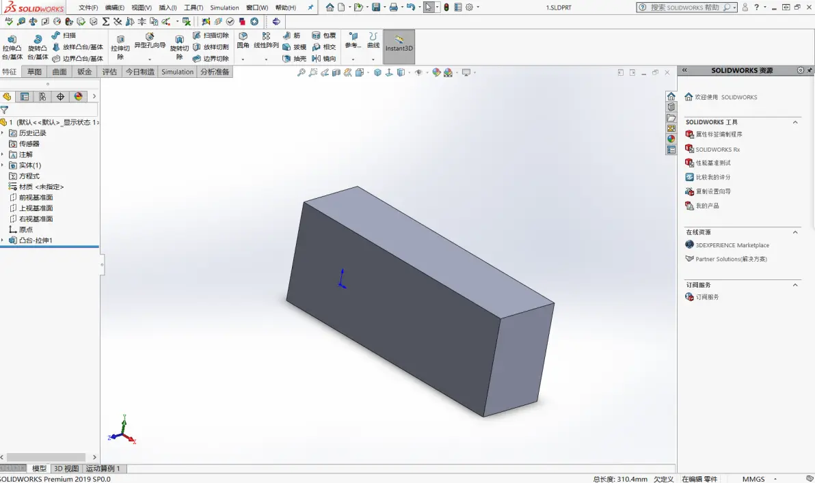Toggle the menu bar pin icon
Viewport: 815px width, 483px height.
[310, 8]
